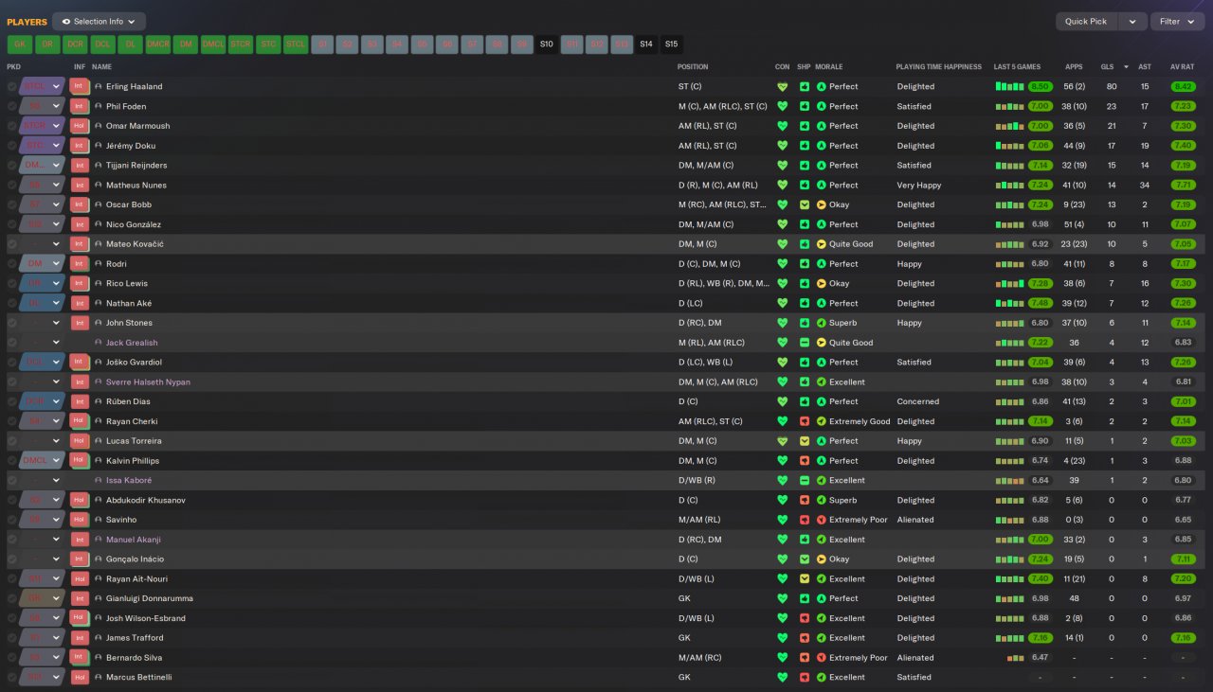Select the GK position slot chip
Image resolution: width=1213 pixels, height=692 pixels.
coord(20,44)
